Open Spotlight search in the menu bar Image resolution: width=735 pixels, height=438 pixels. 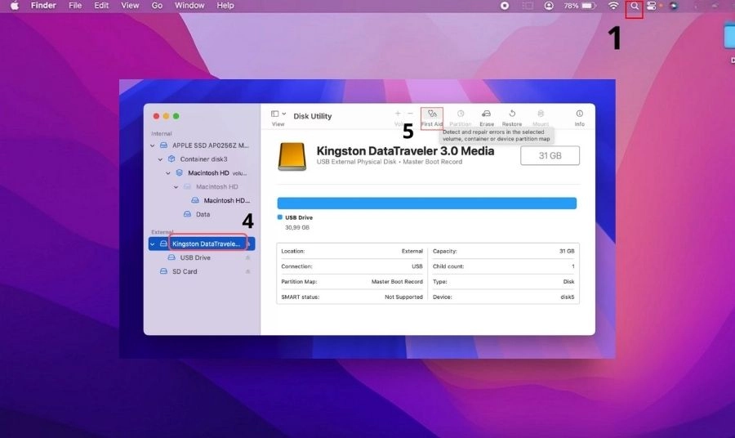tap(635, 6)
